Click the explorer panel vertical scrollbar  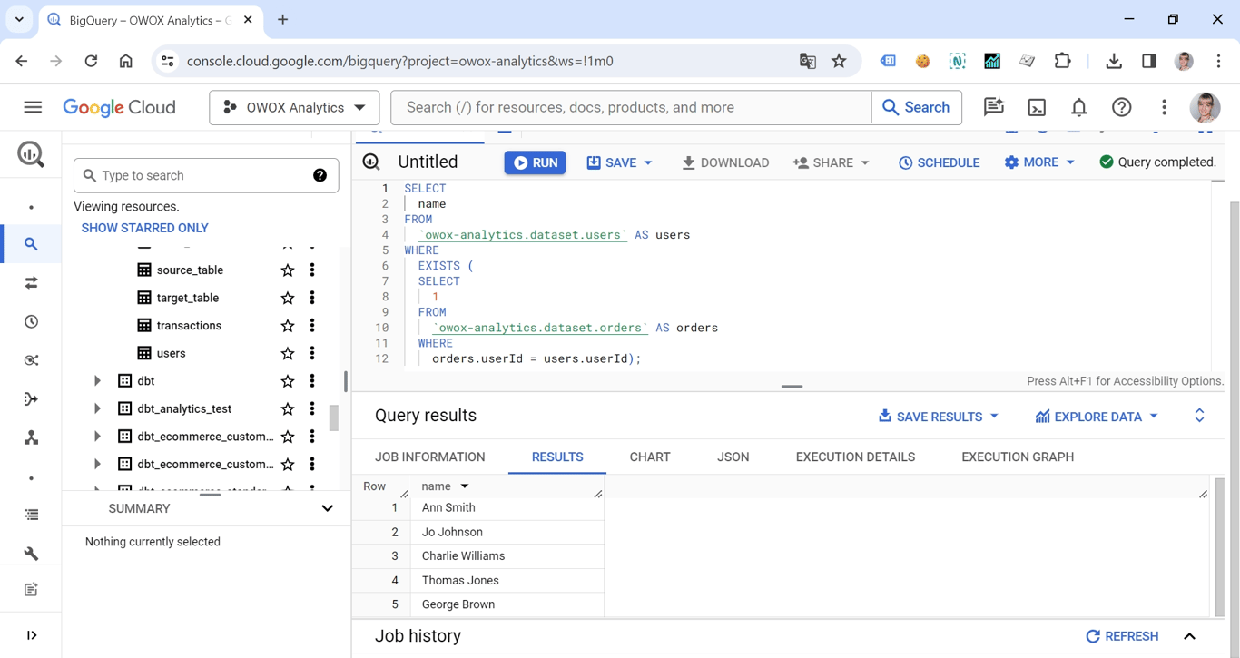pyautogui.click(x=333, y=417)
